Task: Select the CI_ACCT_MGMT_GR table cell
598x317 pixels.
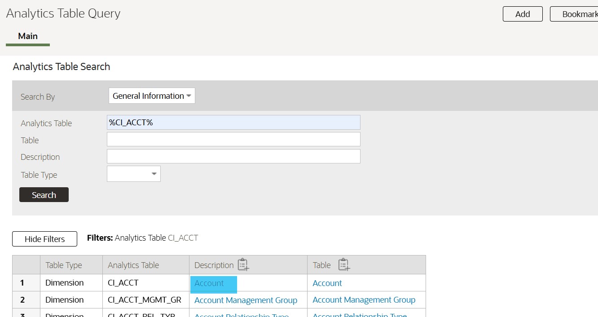Action: pyautogui.click(x=145, y=300)
